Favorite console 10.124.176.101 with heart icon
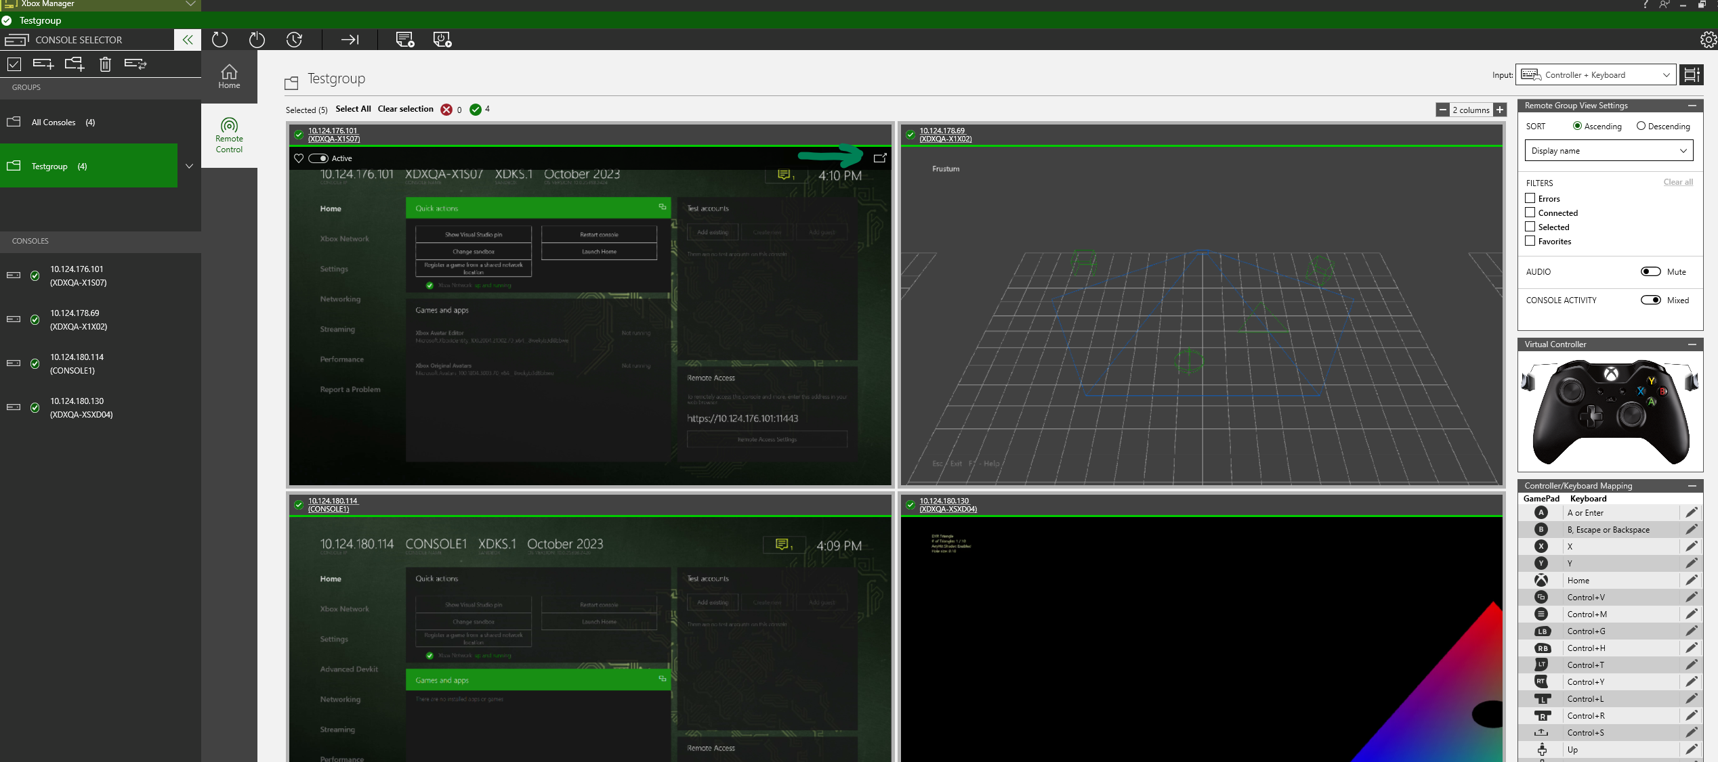Screen dimensions: 1718x762 (x=299, y=158)
